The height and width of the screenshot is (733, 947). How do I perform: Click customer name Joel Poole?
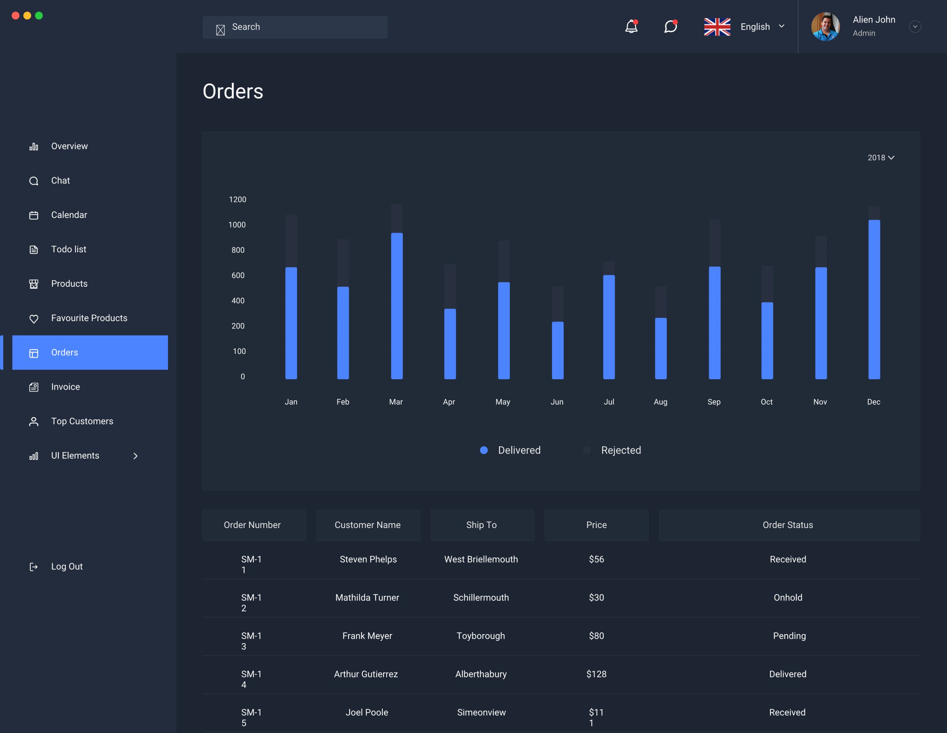[x=367, y=712]
